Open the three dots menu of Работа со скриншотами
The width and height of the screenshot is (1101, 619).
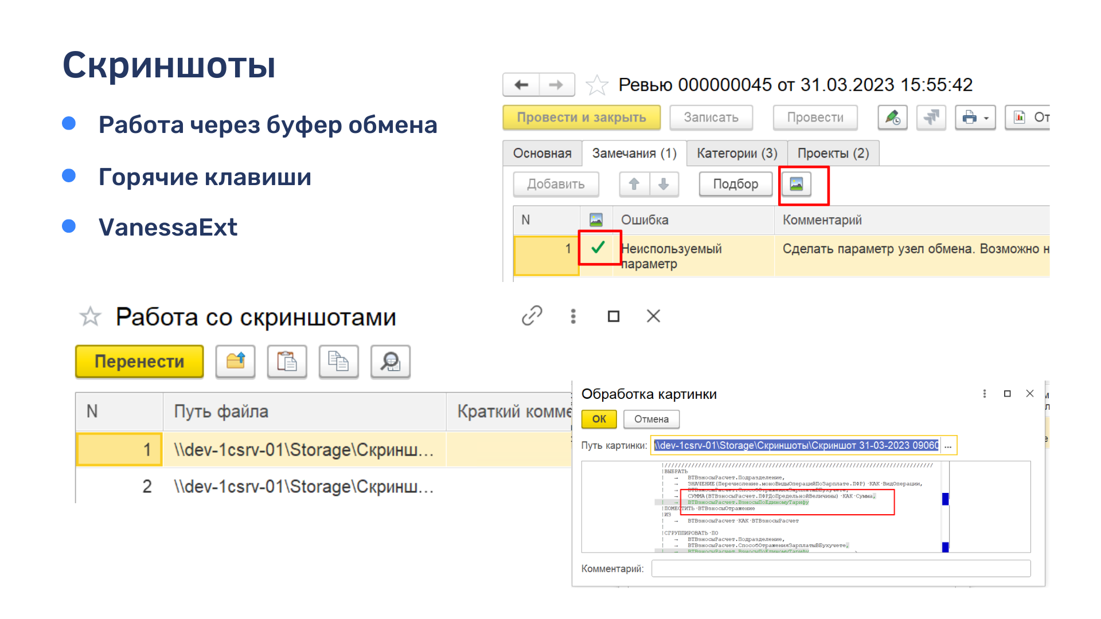pos(573,316)
